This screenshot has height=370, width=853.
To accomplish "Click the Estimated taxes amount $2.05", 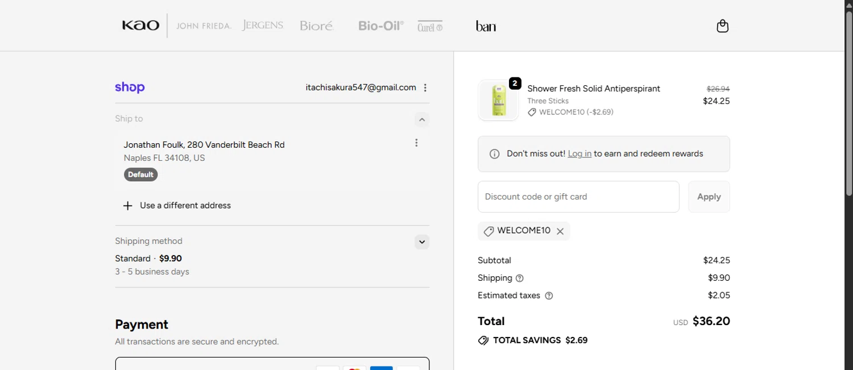I will coord(719,296).
